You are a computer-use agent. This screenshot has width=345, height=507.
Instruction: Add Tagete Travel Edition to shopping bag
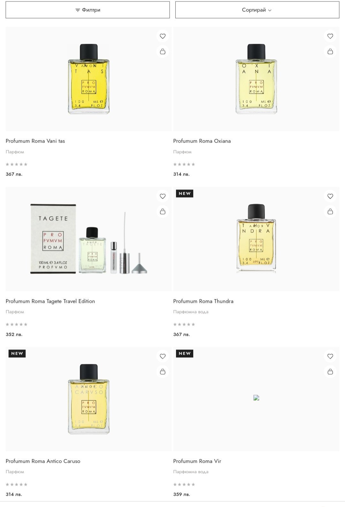[x=163, y=211]
